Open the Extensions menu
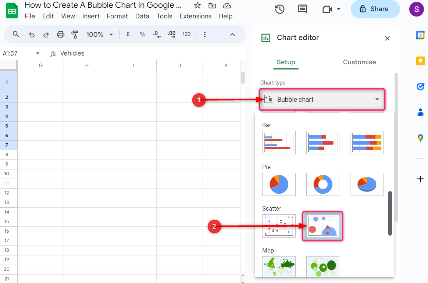The image size is (428, 283). (x=195, y=16)
